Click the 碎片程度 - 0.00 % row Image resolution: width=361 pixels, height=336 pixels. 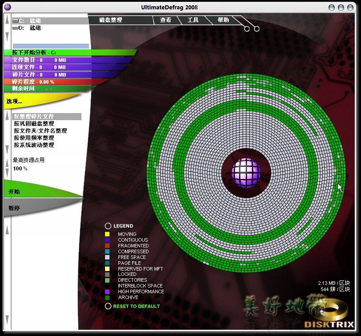coord(55,82)
